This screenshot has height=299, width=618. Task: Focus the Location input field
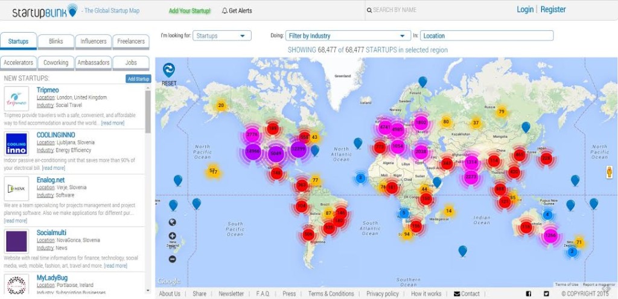487,36
